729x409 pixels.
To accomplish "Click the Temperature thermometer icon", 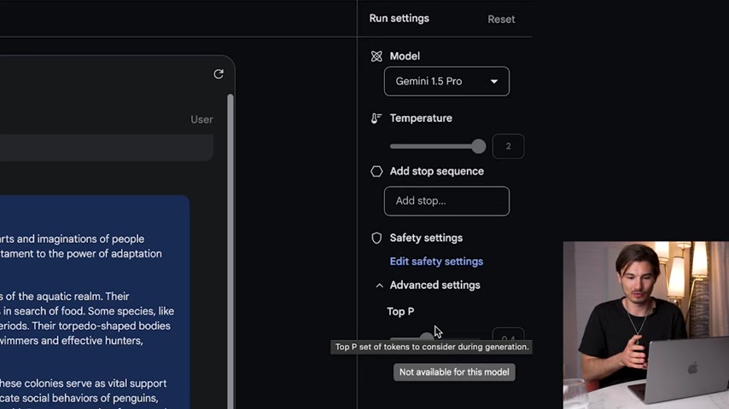I will [x=376, y=118].
